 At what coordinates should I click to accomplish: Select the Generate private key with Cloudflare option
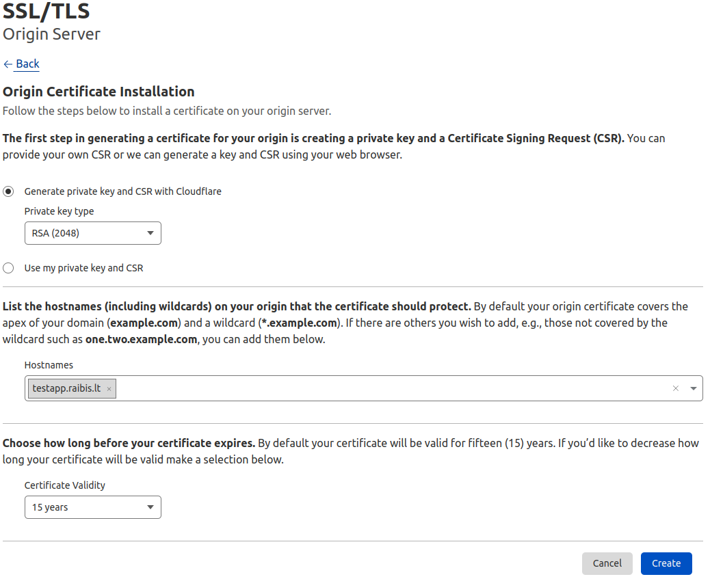[8, 191]
